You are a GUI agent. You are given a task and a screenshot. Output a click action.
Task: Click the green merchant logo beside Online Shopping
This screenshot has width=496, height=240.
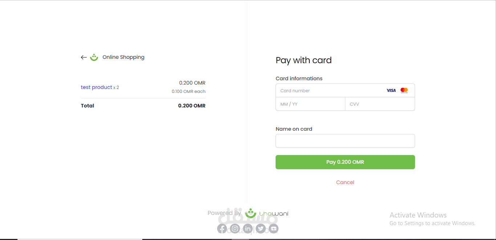[94, 57]
